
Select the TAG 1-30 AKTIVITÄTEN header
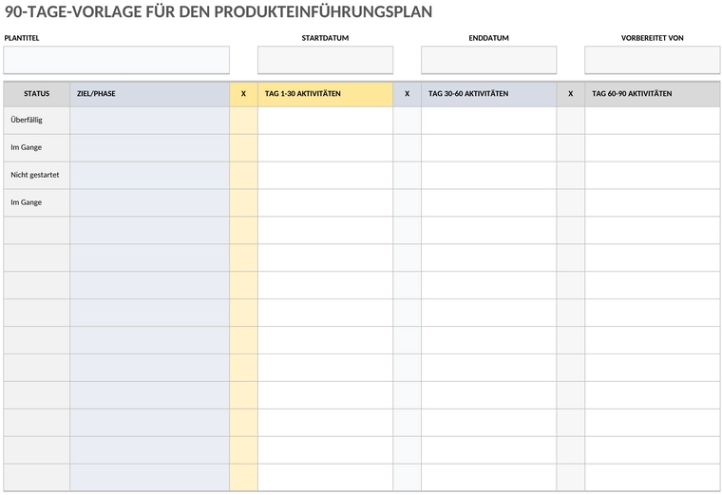[x=325, y=94]
